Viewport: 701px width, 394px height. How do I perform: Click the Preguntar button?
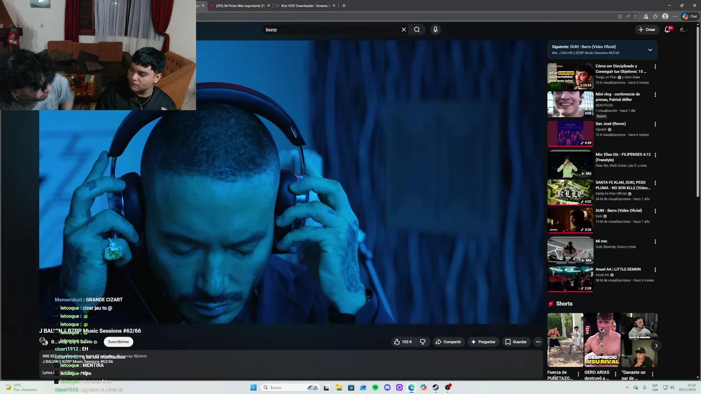[483, 342]
